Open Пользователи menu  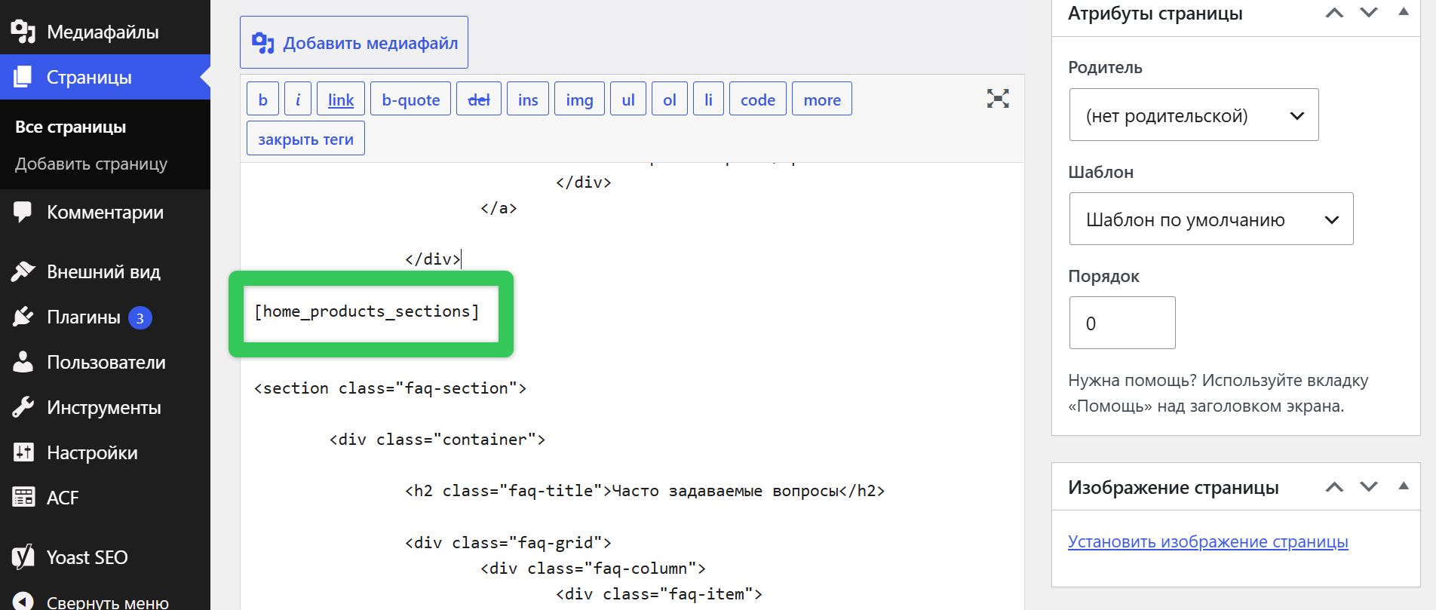pos(105,362)
